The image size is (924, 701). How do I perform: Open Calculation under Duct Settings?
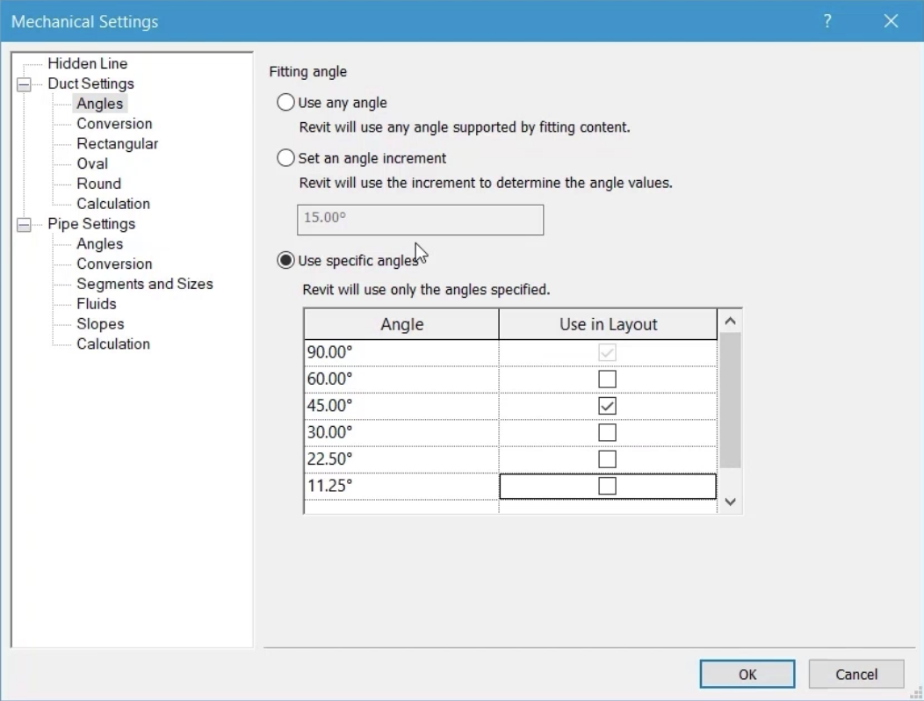pos(113,204)
